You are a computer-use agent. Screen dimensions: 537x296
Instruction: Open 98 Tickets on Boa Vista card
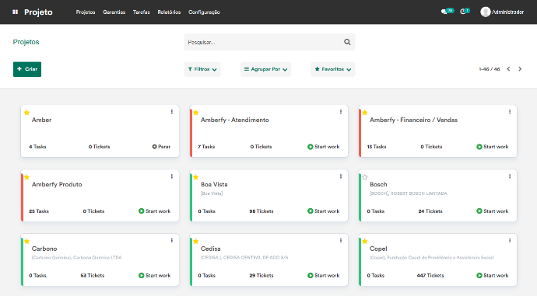click(261, 211)
